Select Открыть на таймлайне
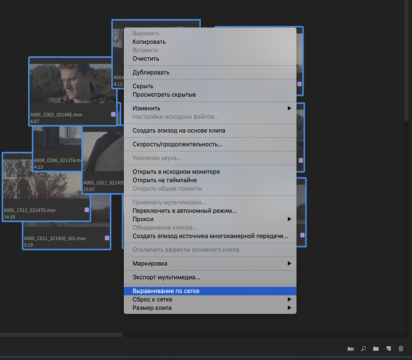412x360 pixels. coord(210,180)
